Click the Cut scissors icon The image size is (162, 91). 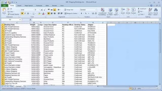8,9
